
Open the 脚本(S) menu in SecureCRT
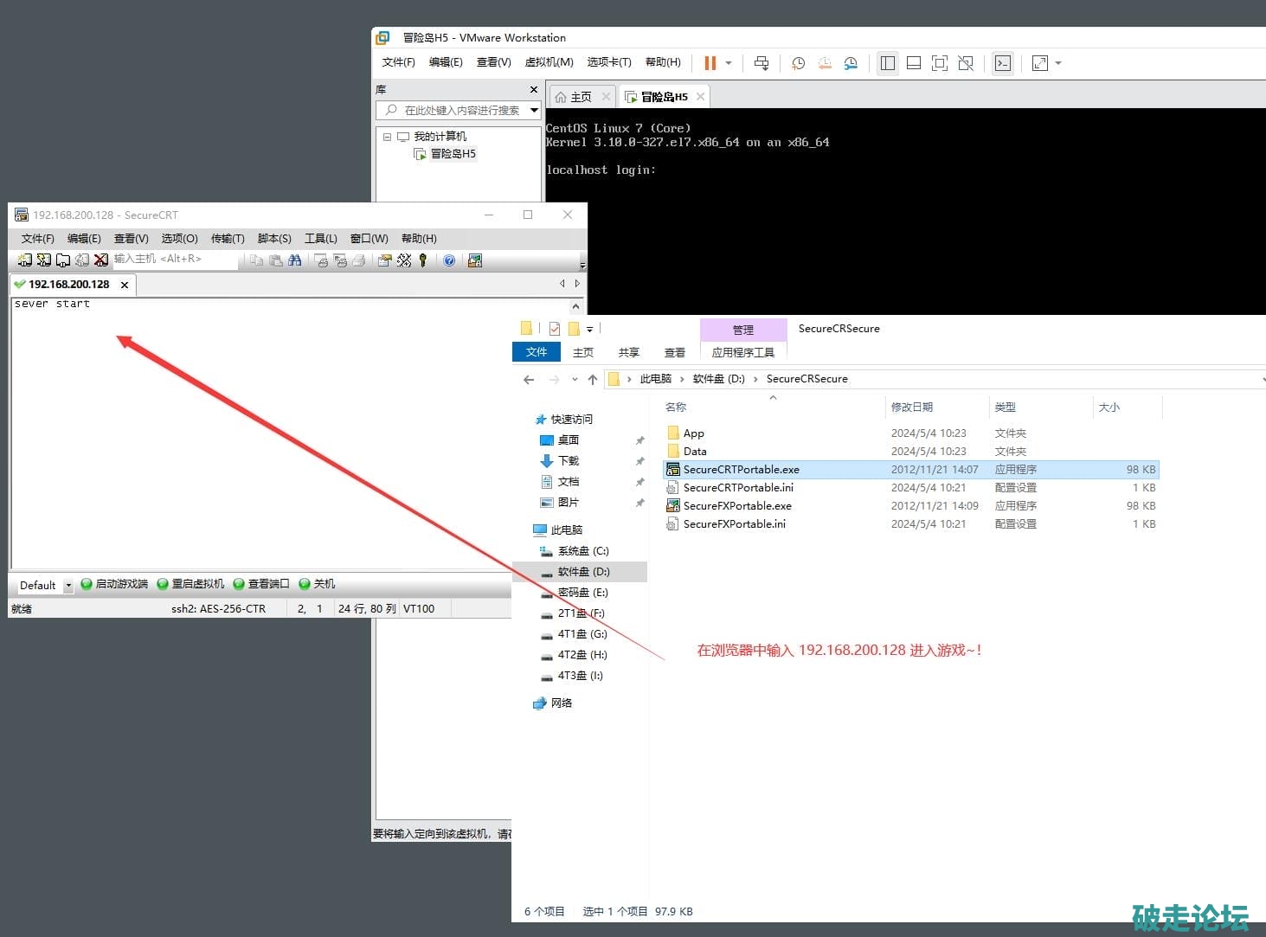click(274, 239)
